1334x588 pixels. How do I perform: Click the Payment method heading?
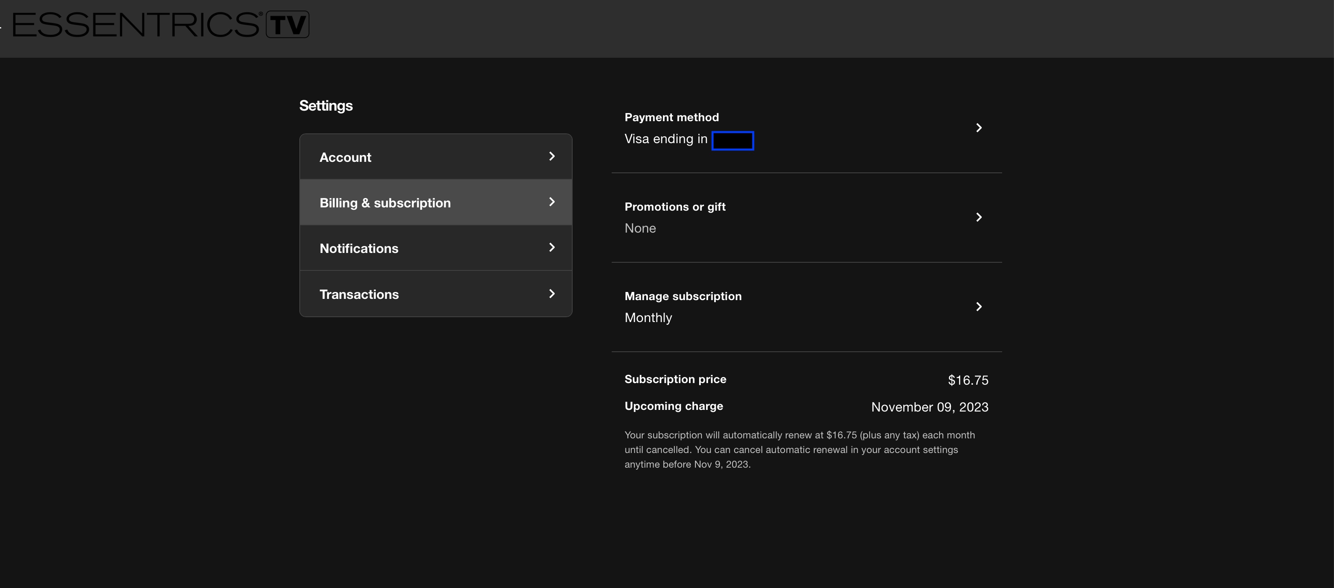point(671,118)
